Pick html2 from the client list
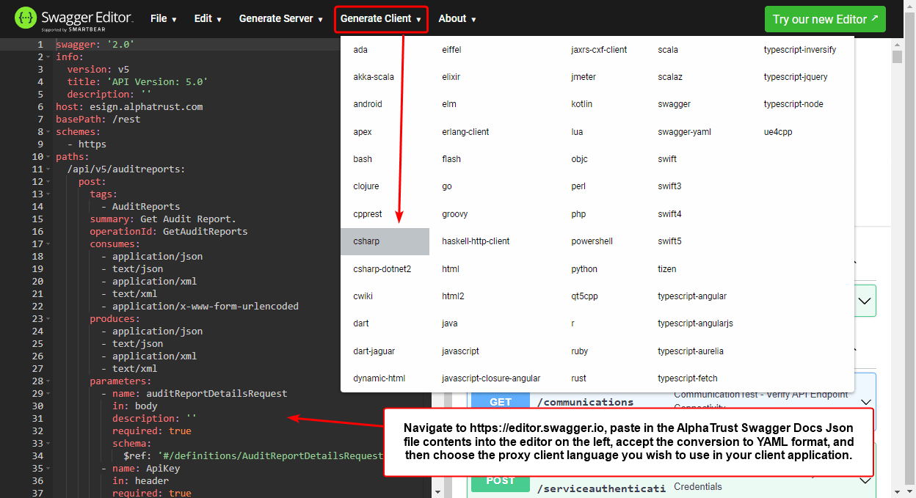 453,296
